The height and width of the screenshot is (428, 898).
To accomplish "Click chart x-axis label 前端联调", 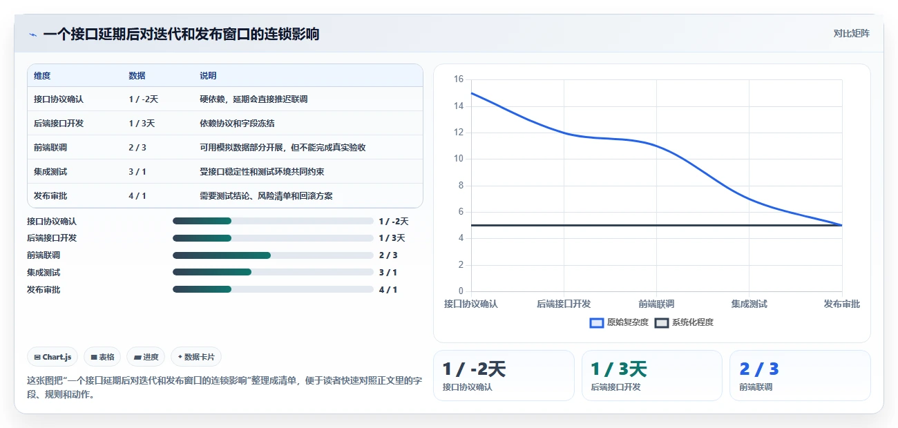I will tap(656, 304).
